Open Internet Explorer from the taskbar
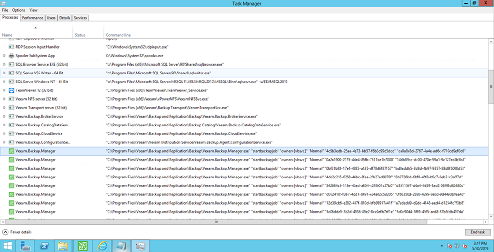The image size is (494, 252). (102, 245)
